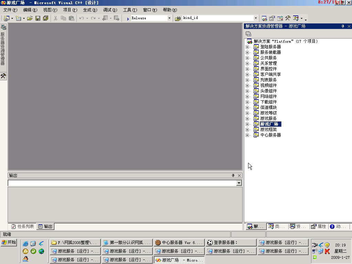Click the Output pane text area

[x=125, y=204]
